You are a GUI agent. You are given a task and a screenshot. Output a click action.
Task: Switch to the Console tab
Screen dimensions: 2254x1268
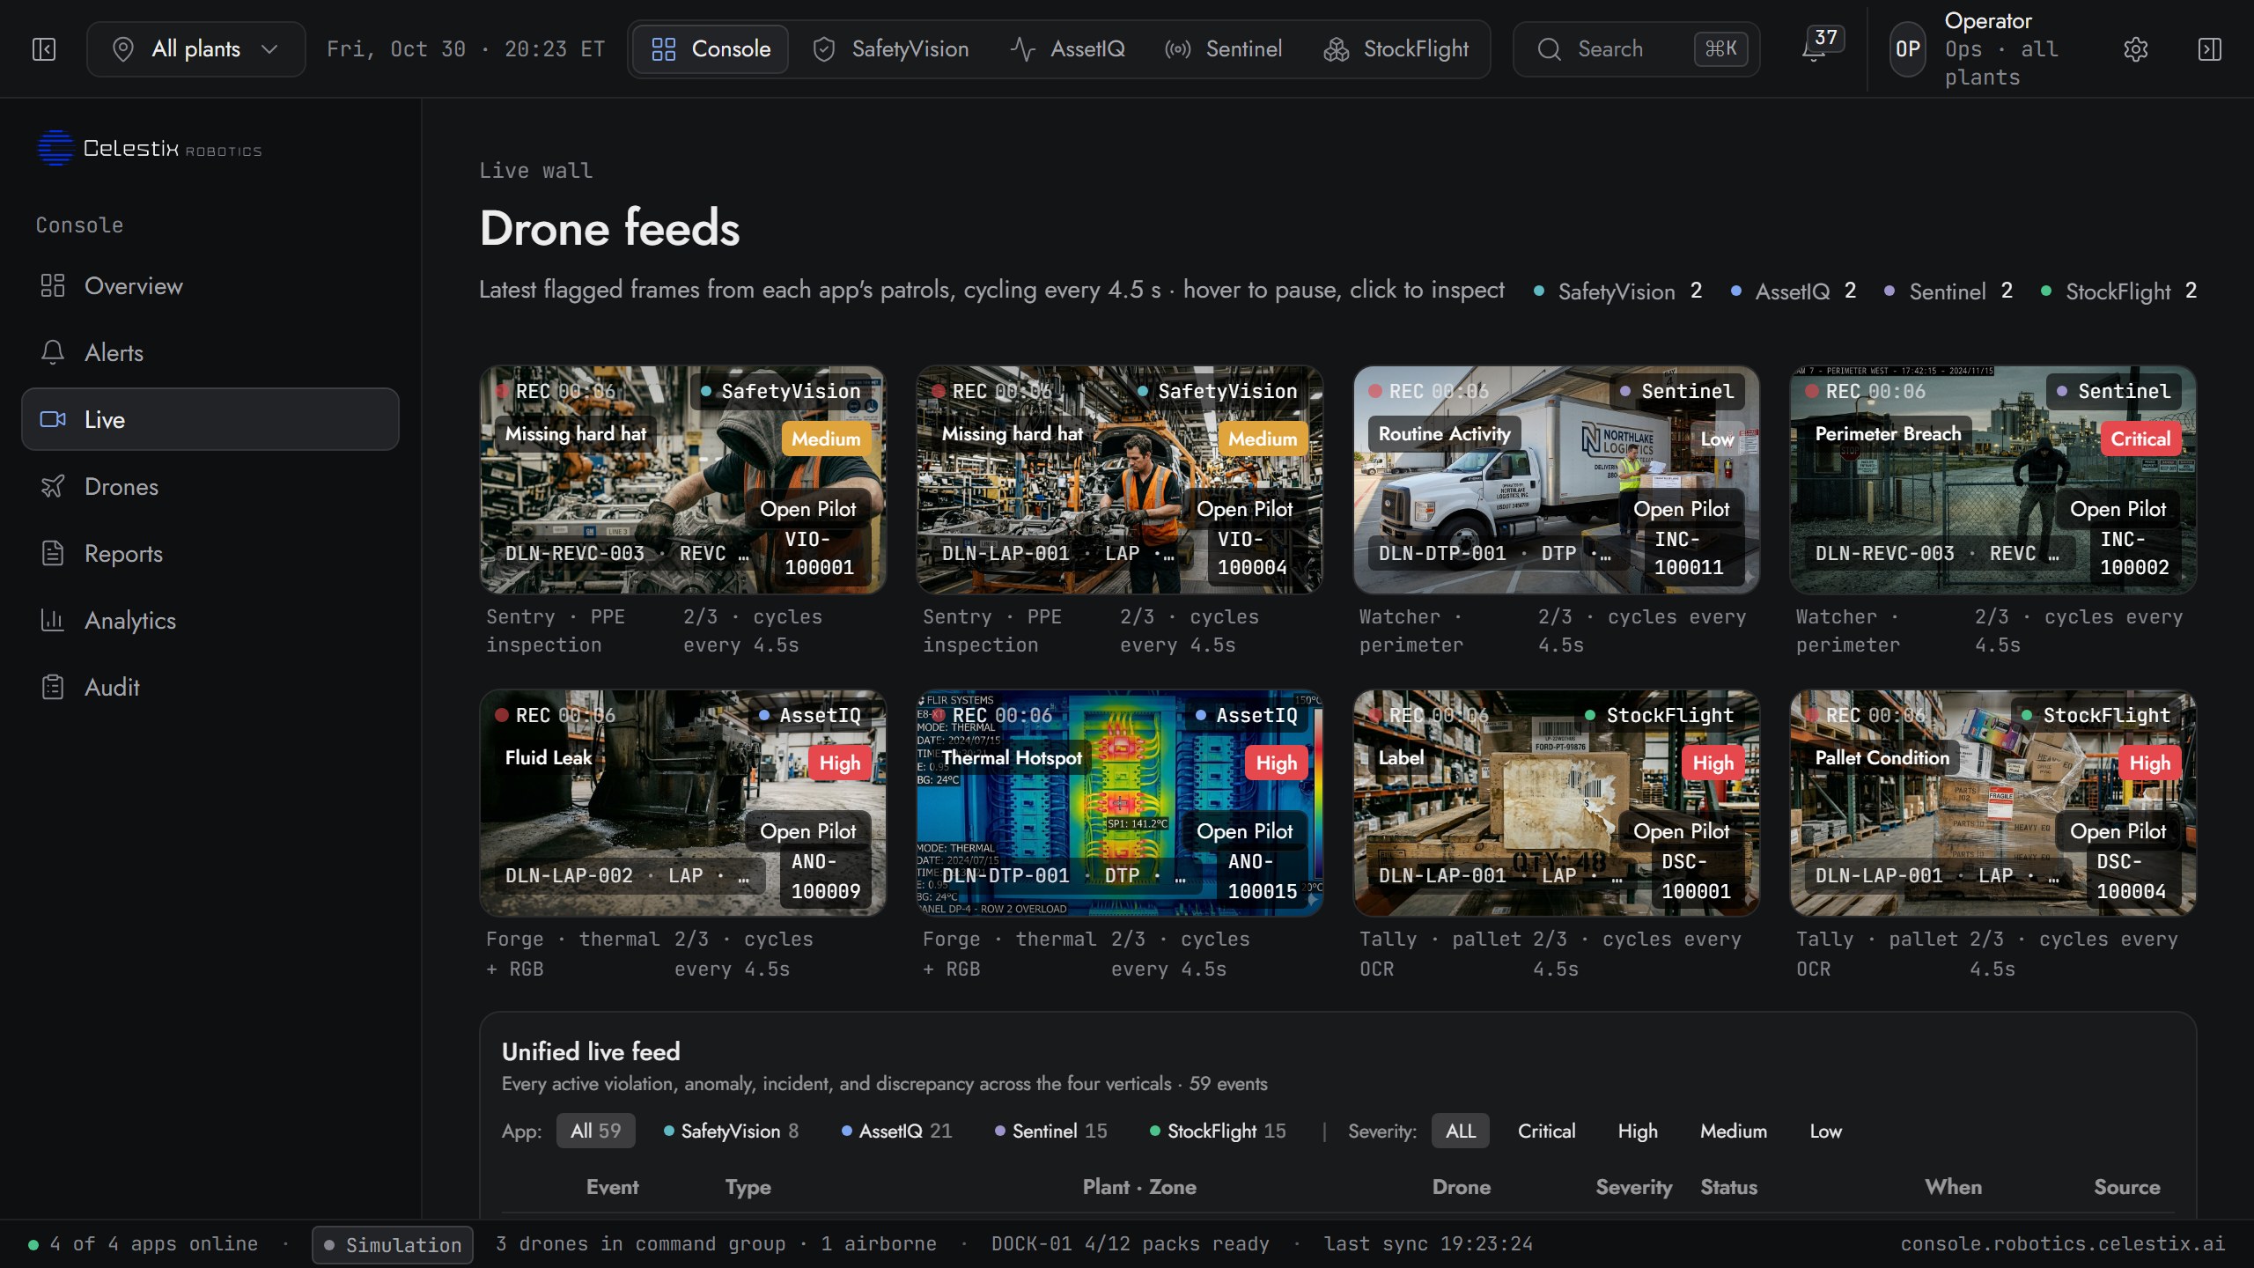tap(711, 49)
